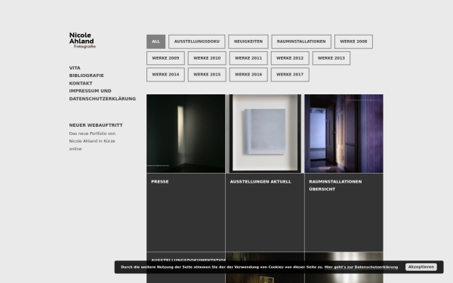Show Werke 2008 items
The width and height of the screenshot is (453, 283).
(353, 42)
